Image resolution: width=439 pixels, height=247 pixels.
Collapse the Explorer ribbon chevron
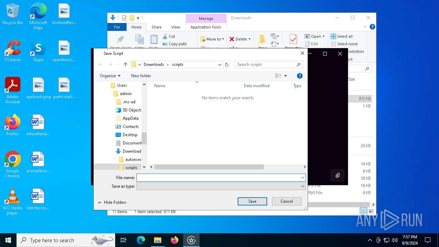point(365,27)
